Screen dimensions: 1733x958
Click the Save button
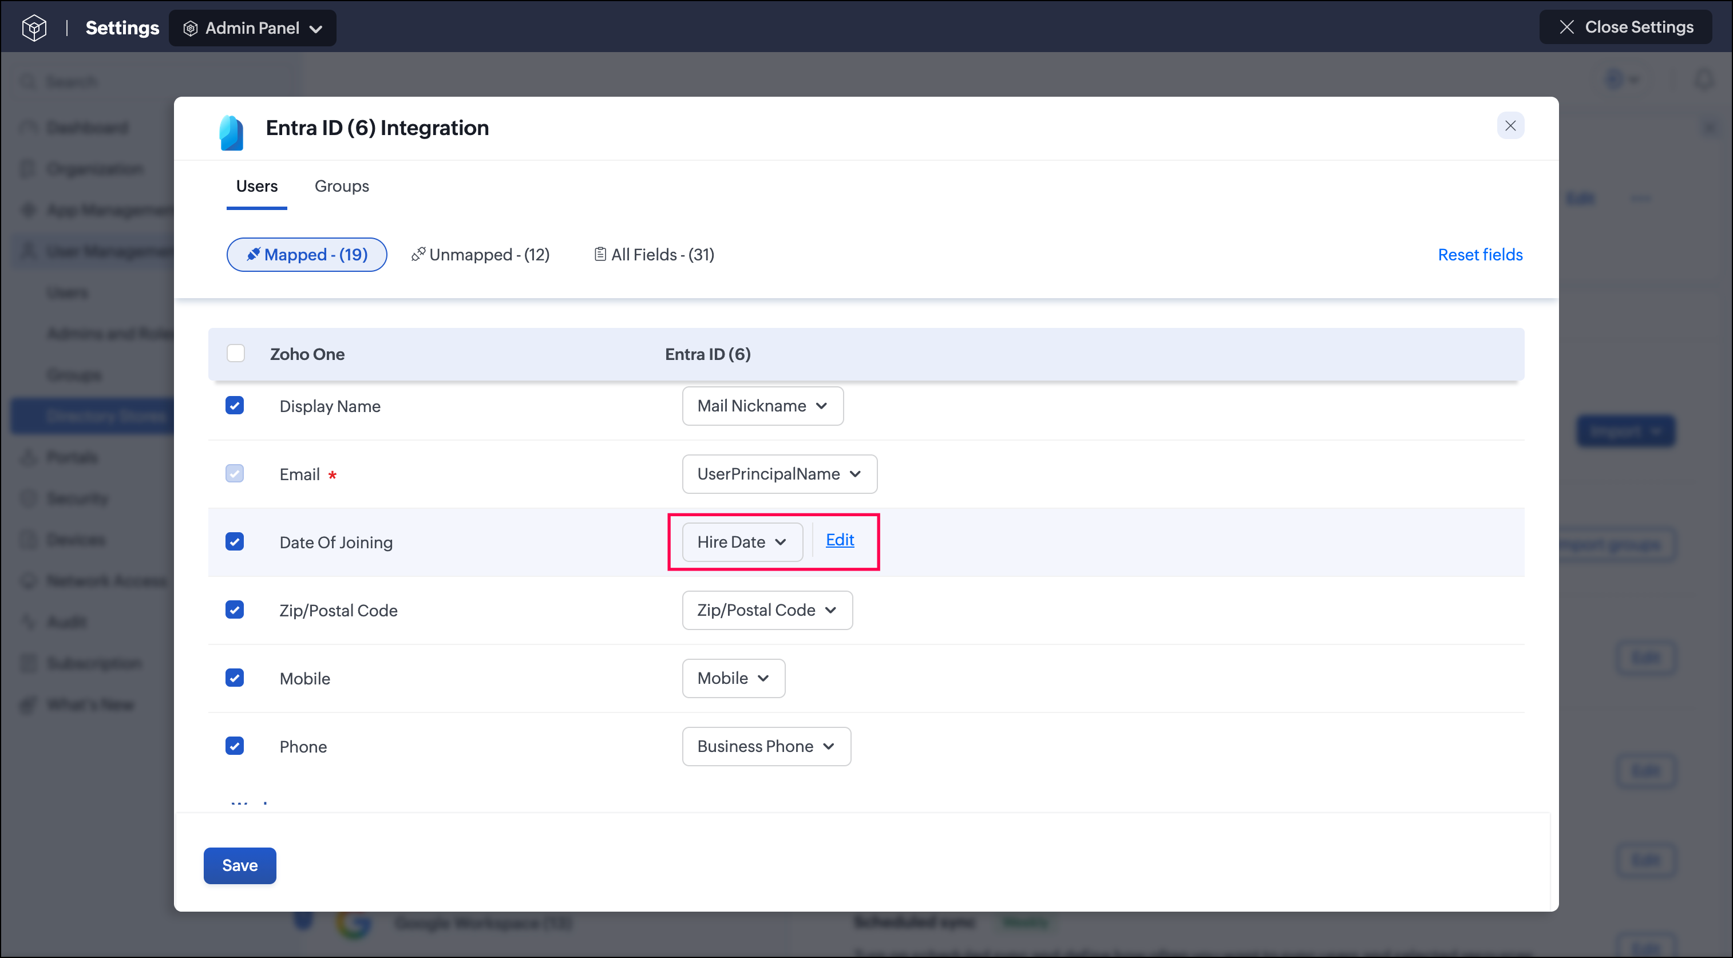tap(239, 865)
